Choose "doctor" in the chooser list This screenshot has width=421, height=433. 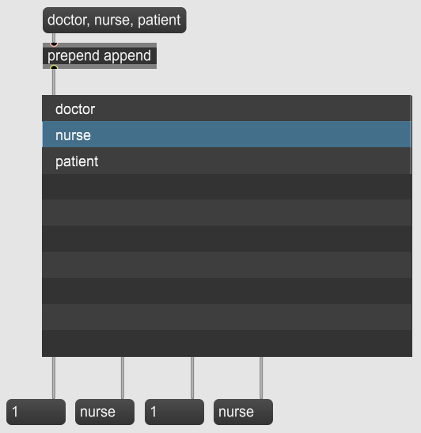[226, 108]
